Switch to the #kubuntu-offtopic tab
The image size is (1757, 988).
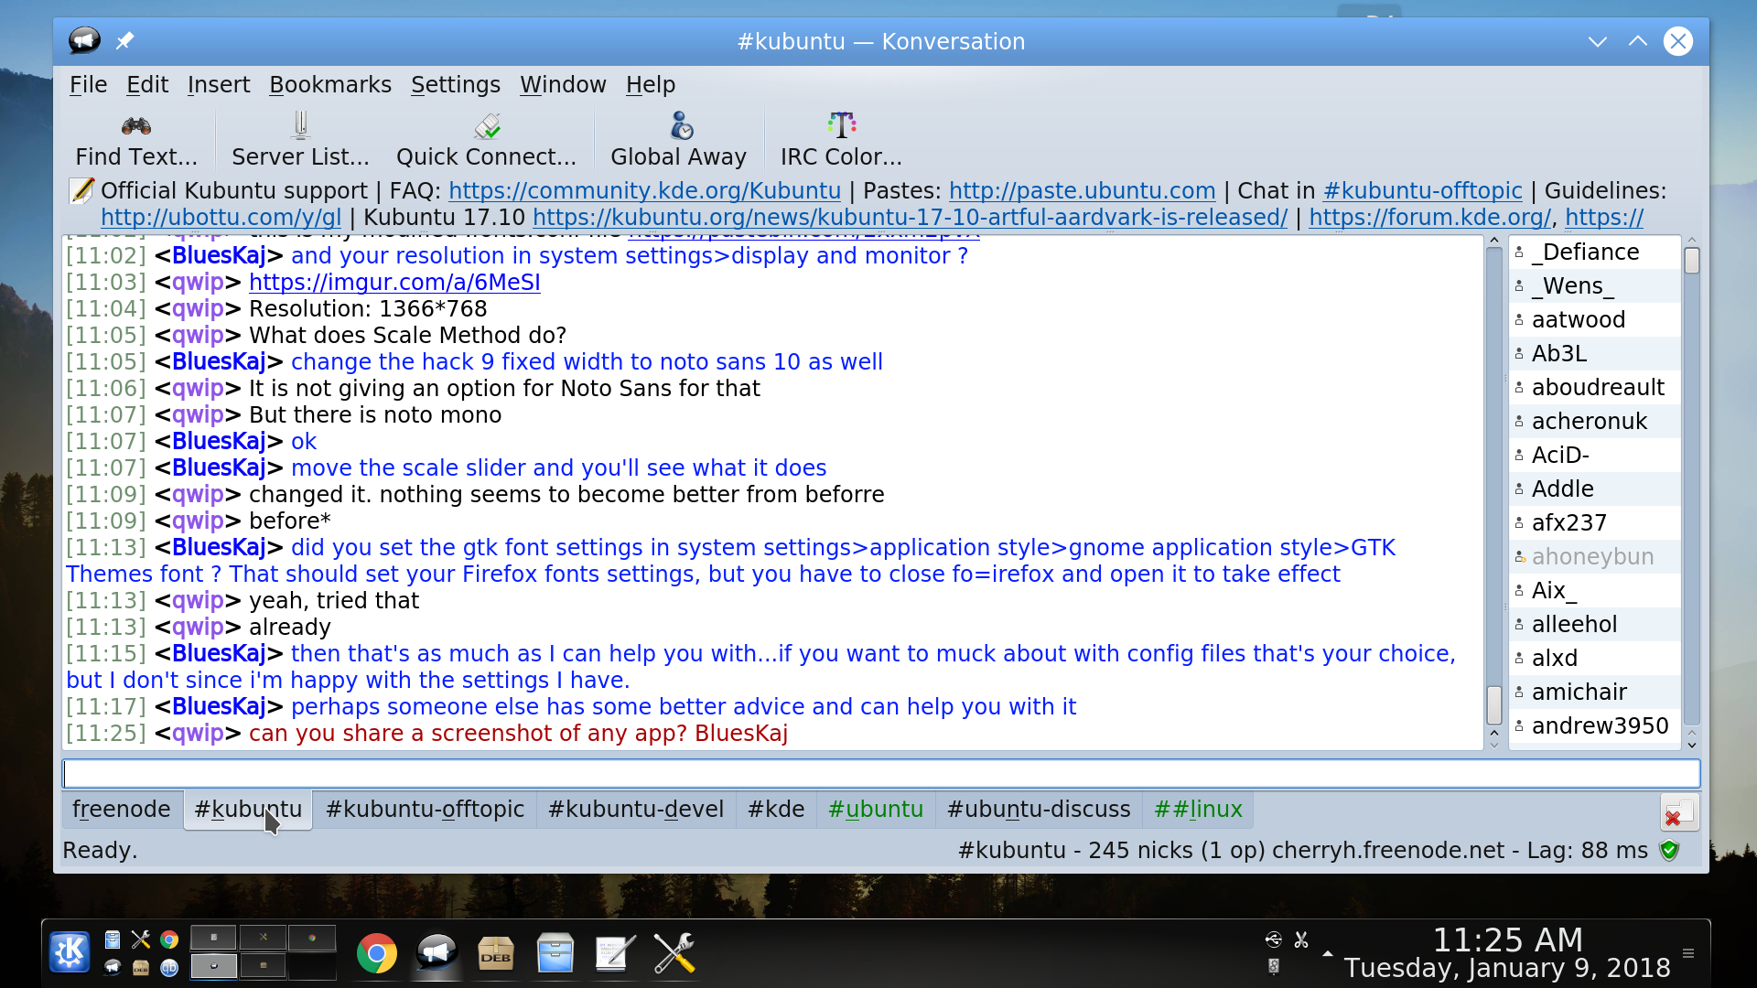(x=425, y=810)
